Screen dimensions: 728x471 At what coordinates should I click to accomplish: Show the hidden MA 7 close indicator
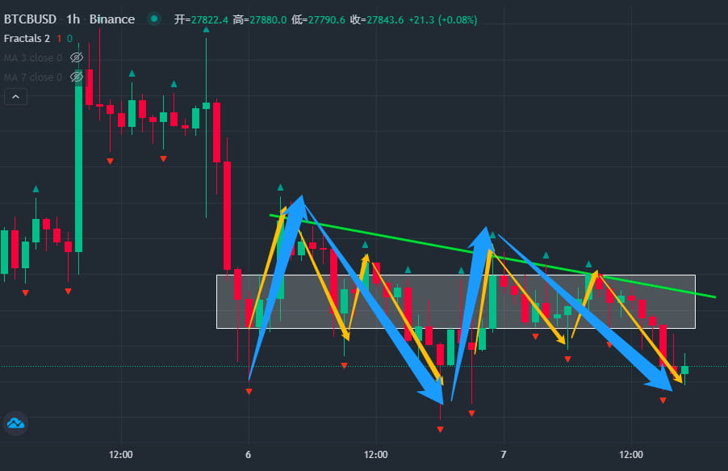[x=76, y=77]
